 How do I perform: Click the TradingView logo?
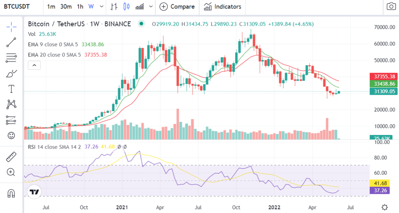pos(34,192)
